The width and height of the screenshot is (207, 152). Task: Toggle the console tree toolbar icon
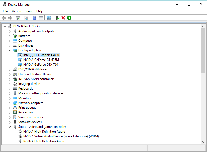click(x=18, y=18)
